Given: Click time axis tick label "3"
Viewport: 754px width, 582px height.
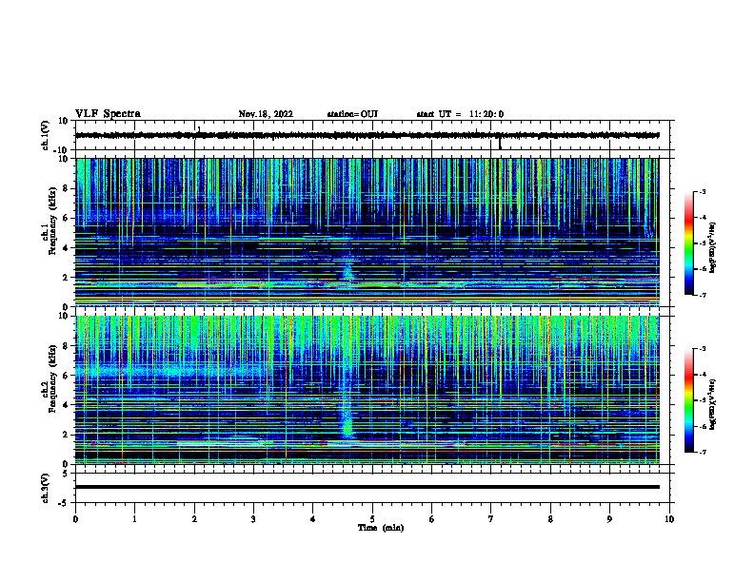Looking at the screenshot, I should (253, 519).
